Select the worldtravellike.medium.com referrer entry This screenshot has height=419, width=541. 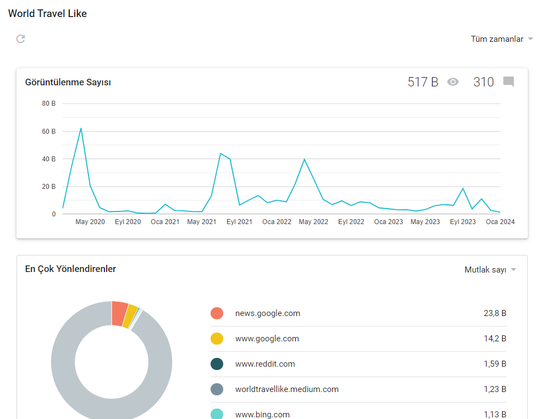[x=358, y=389]
